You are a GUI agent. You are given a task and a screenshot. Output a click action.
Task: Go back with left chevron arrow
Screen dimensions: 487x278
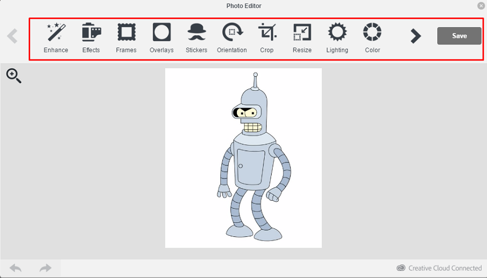pyautogui.click(x=12, y=36)
